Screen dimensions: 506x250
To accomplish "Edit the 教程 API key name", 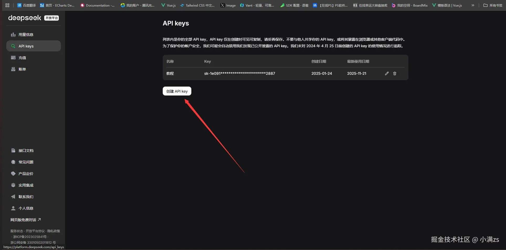I will coord(387,73).
